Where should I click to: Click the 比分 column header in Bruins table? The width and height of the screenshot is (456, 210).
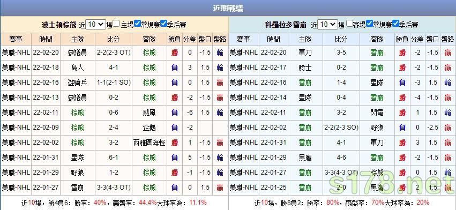coord(114,39)
